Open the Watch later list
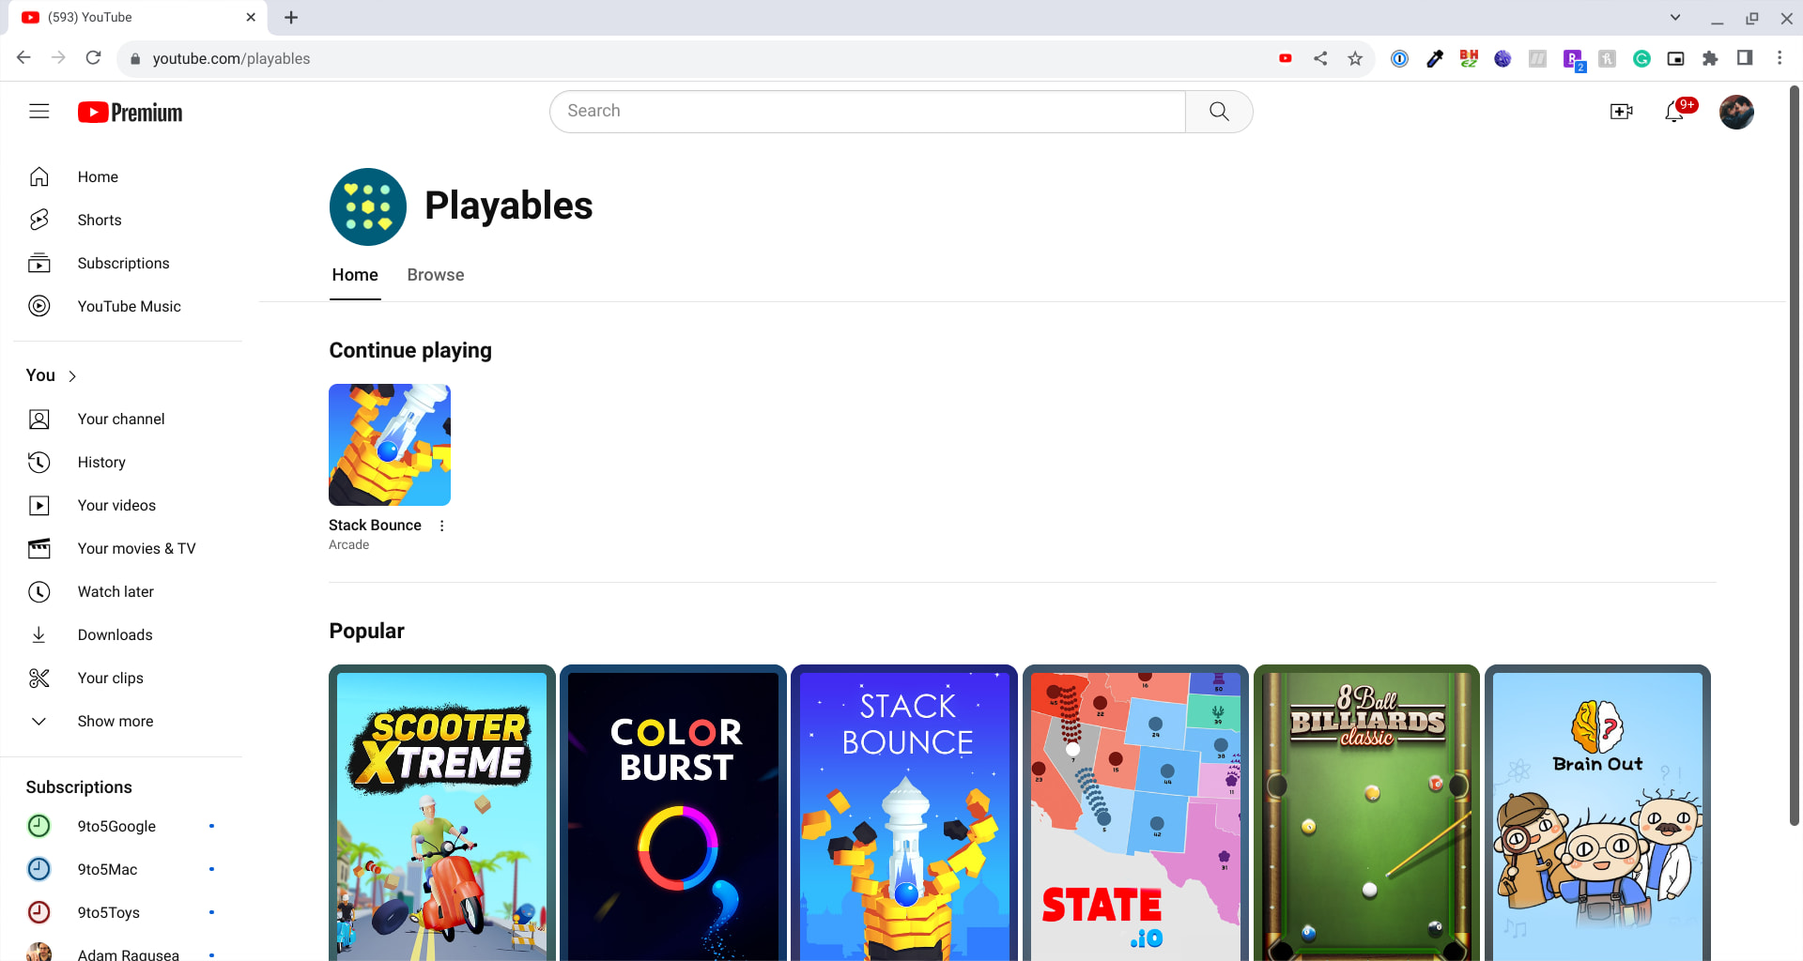This screenshot has width=1803, height=961. coord(116,591)
